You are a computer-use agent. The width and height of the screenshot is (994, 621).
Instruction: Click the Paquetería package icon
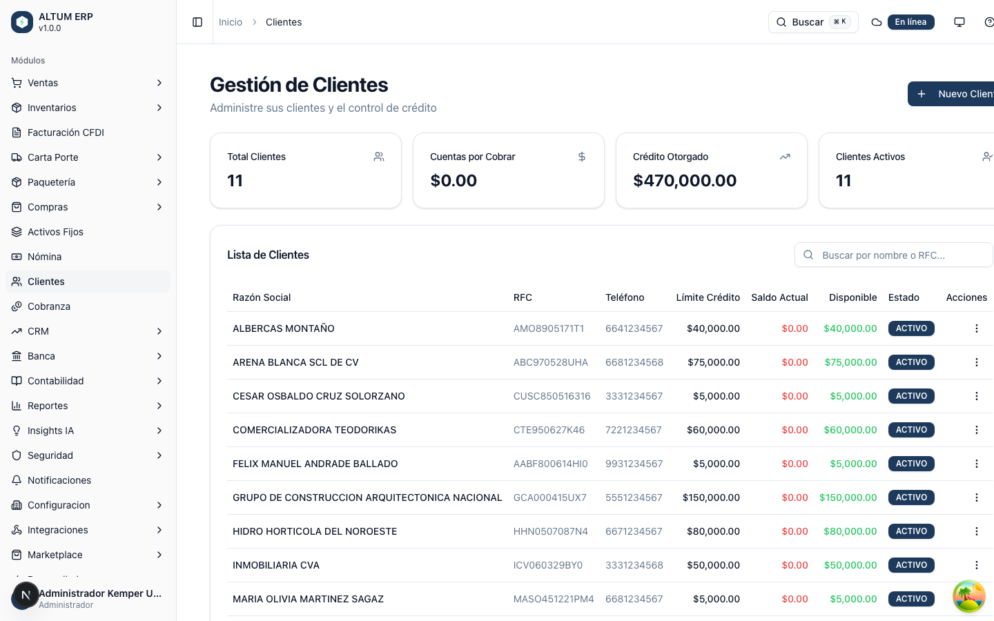pos(17,182)
